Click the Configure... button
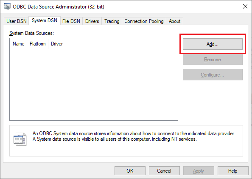252x179 pixels. (213, 75)
